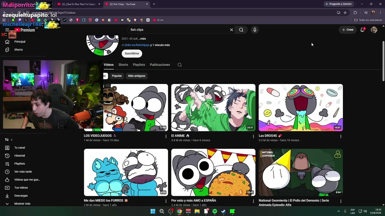
Task: Open options menu for Las DROG4S video
Action: [341, 136]
